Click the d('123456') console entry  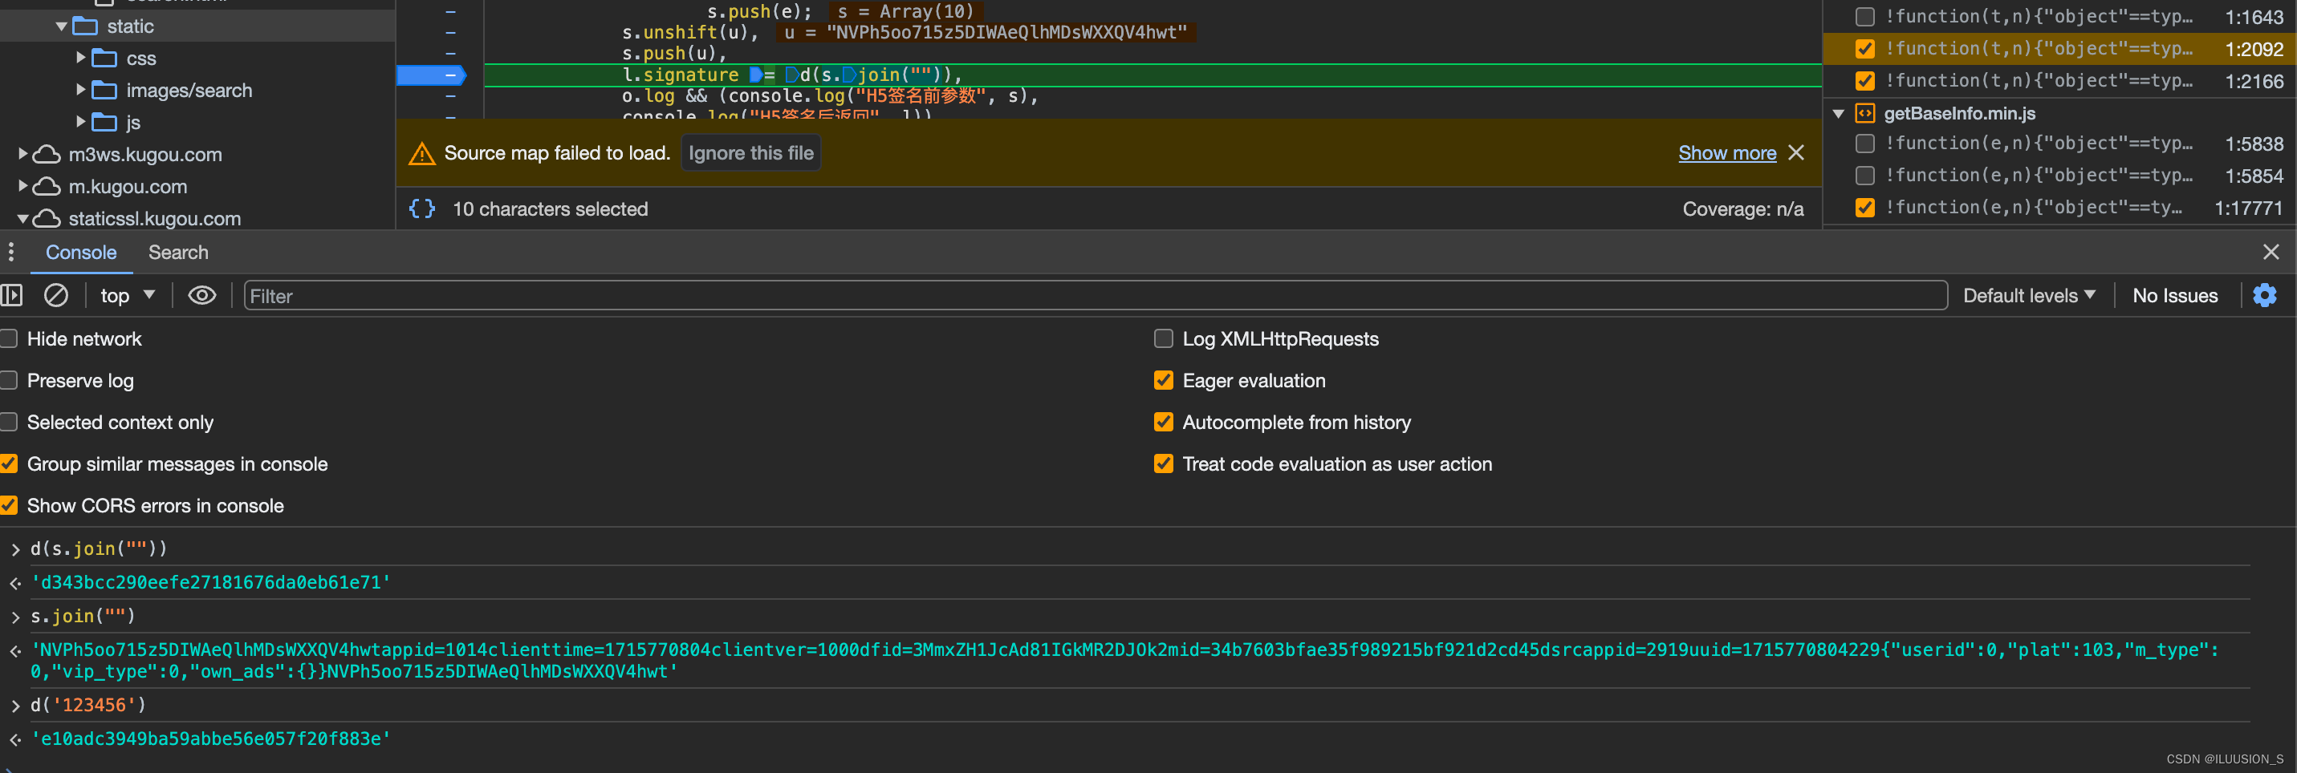88,706
